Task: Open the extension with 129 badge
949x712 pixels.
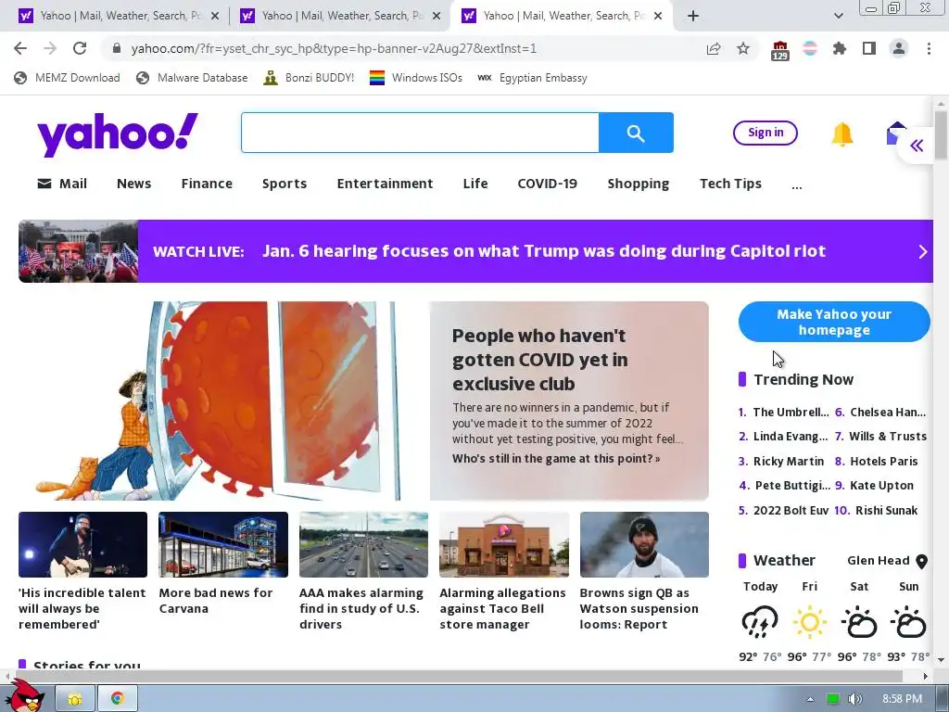Action: pos(779,50)
